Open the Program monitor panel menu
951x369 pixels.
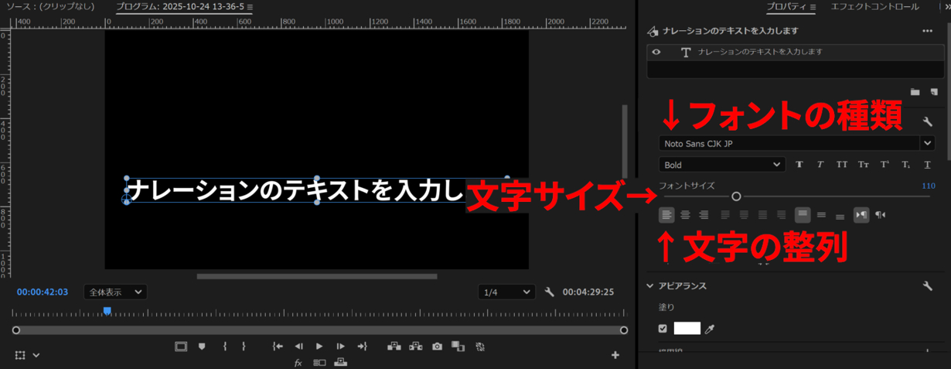click(x=250, y=7)
